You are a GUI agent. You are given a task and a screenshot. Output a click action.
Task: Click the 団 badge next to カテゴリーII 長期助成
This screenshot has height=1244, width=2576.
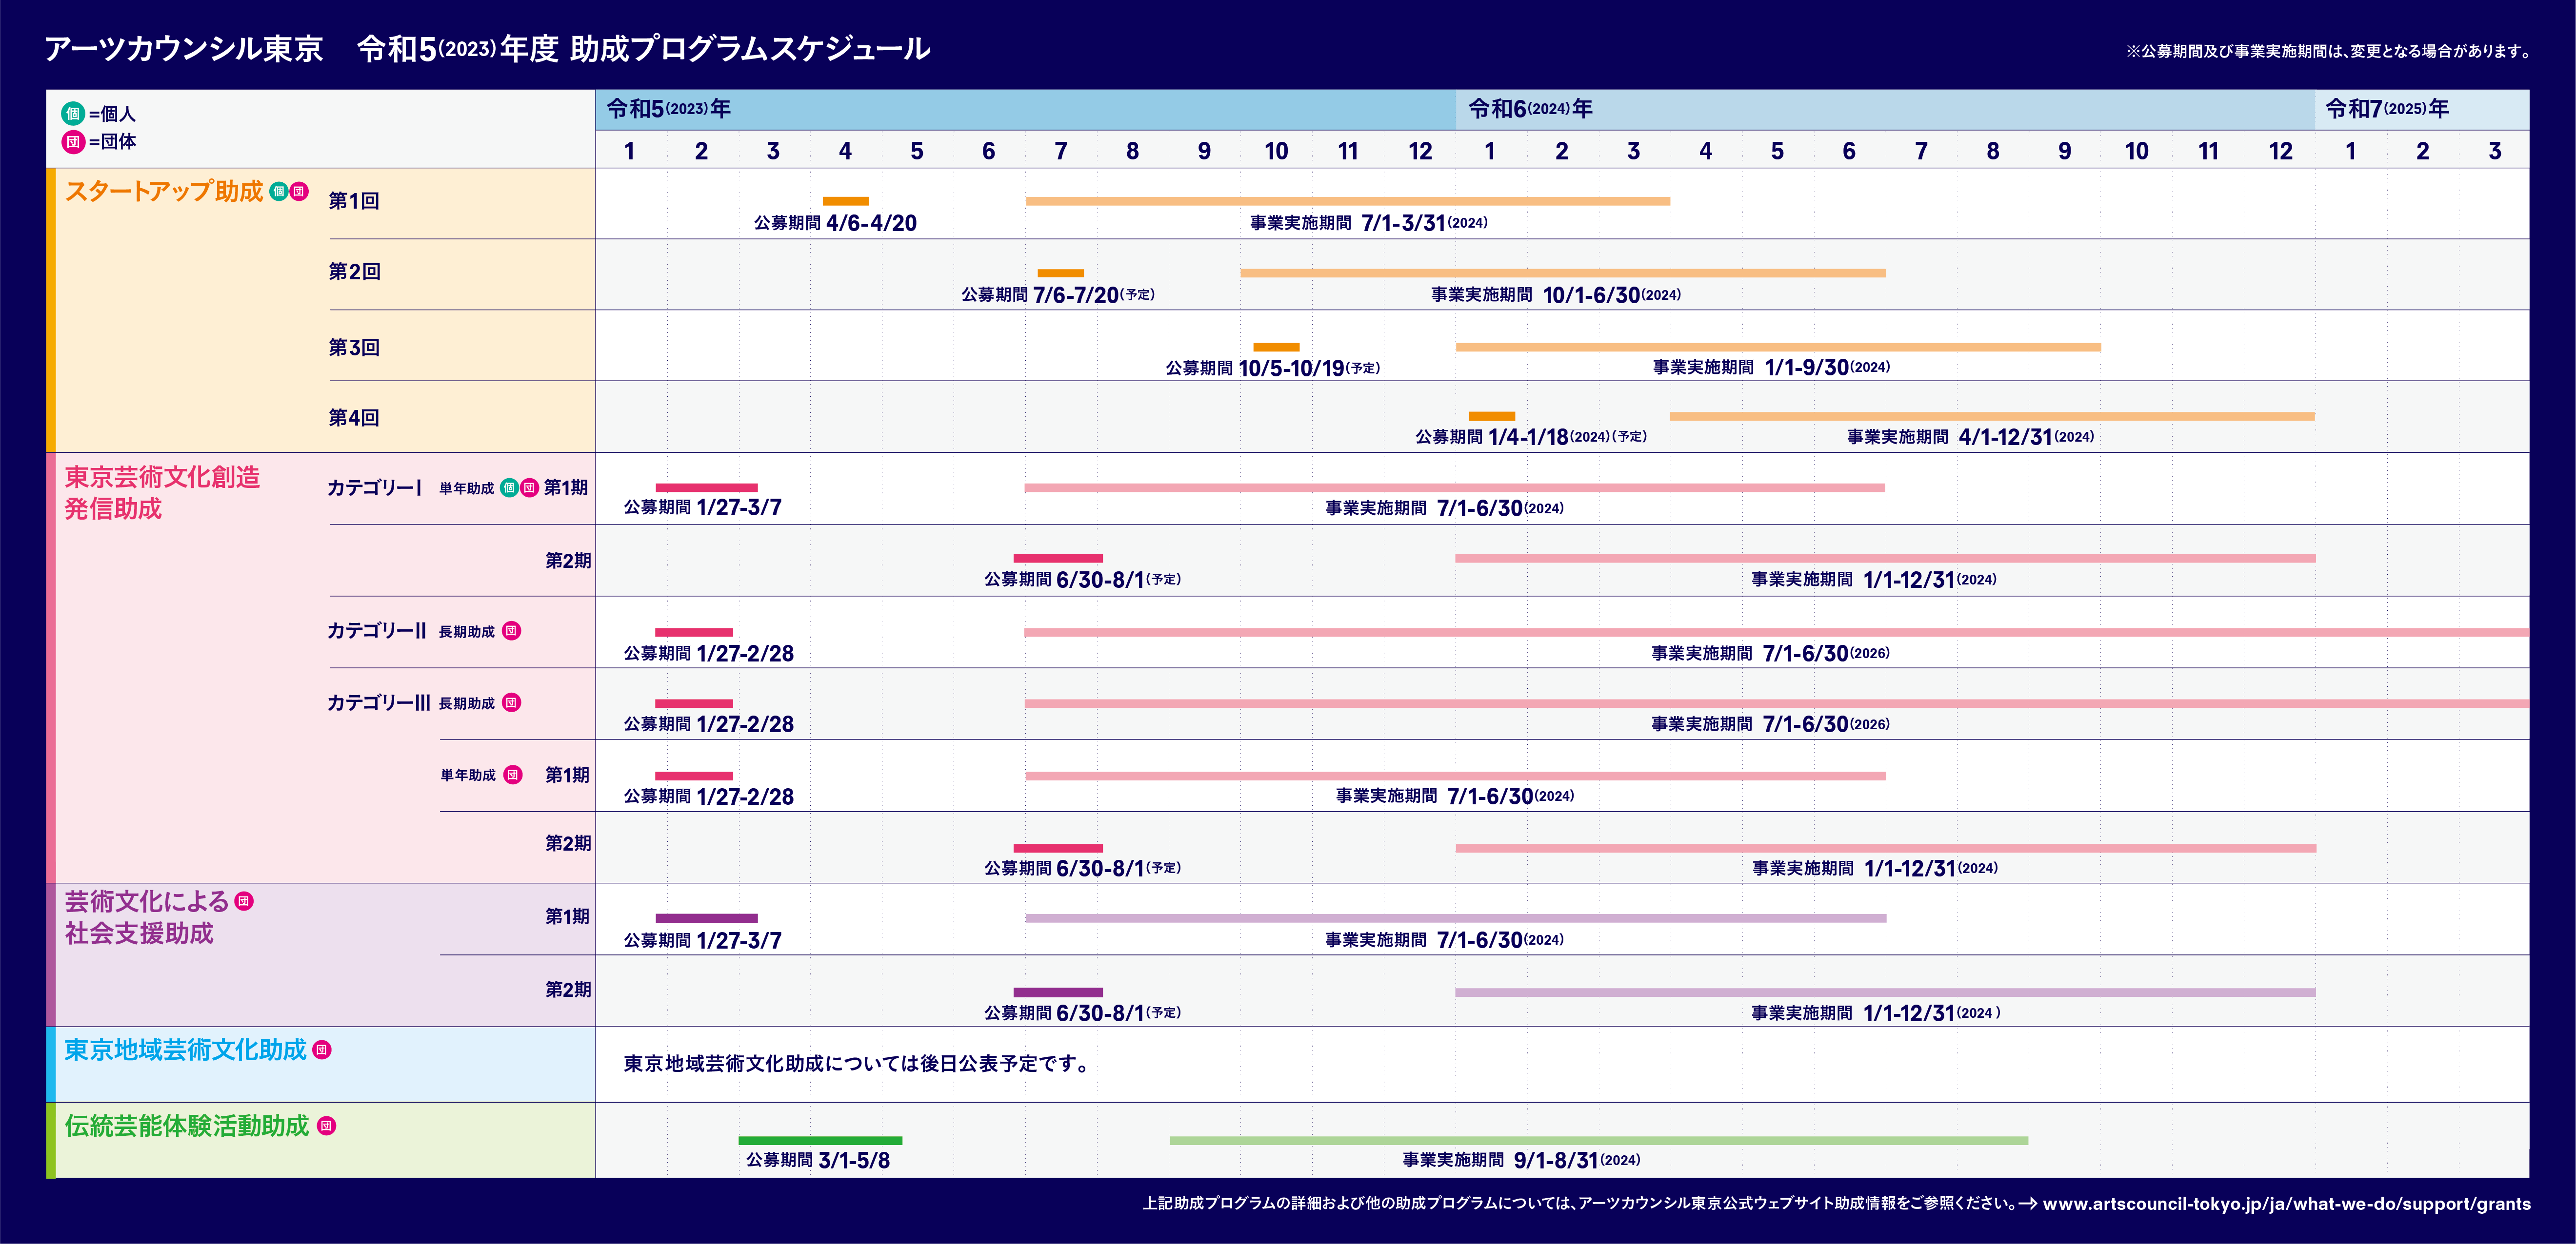coord(511,630)
